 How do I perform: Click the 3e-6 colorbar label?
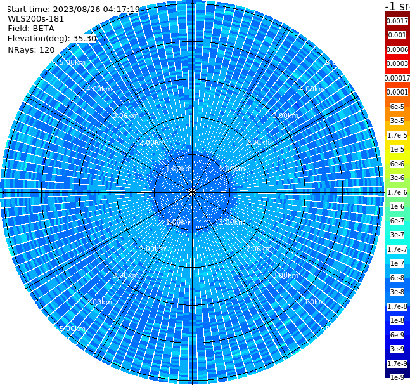pos(397,178)
